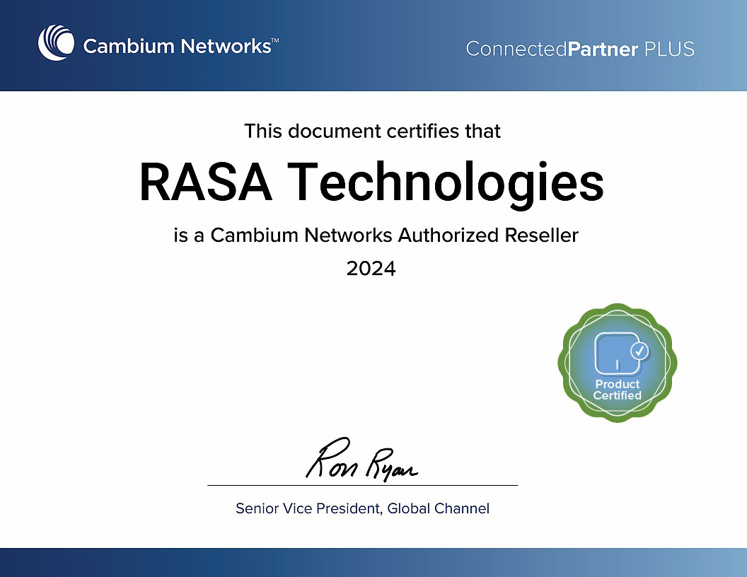
Task: Click the 'ConnectedPartner PLUS' header text
Action: (580, 49)
